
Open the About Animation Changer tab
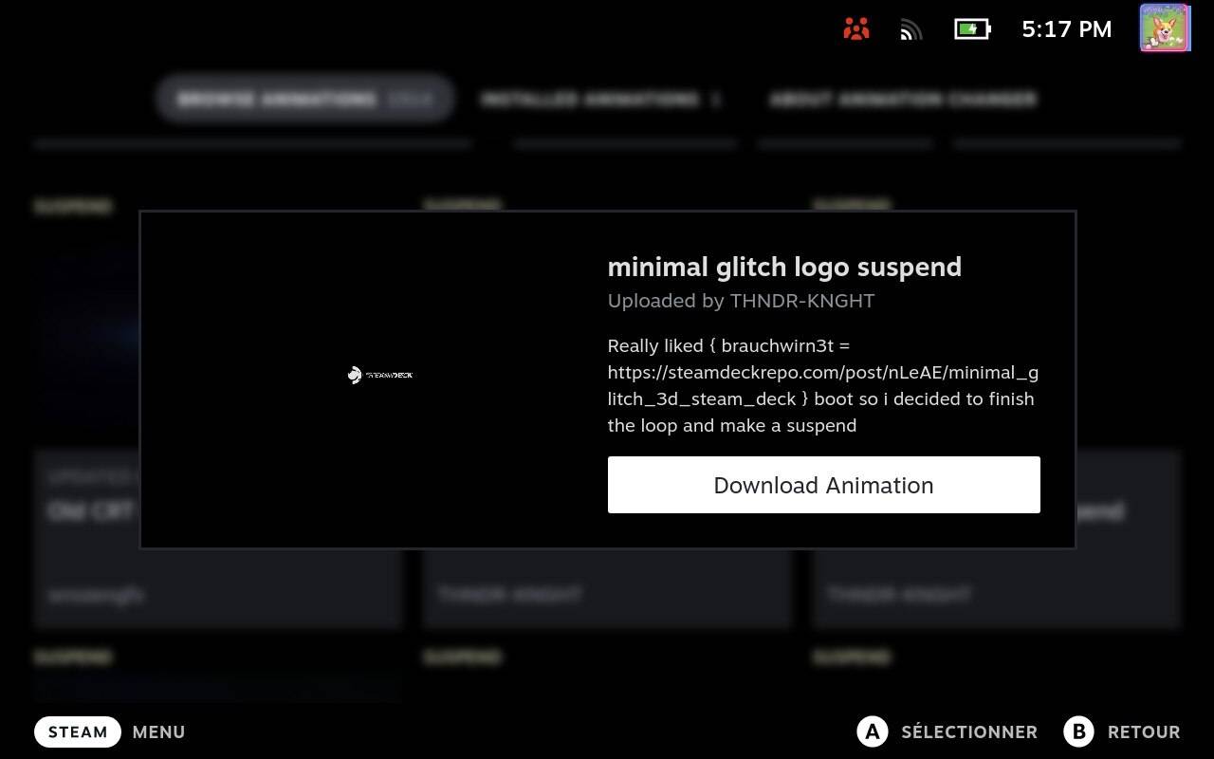click(x=902, y=99)
